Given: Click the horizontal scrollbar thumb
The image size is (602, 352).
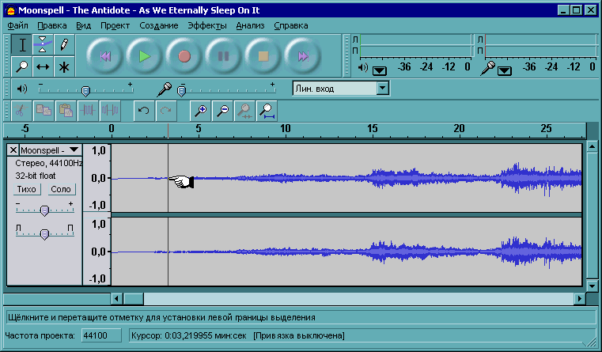Looking at the screenshot, I should tap(133, 298).
